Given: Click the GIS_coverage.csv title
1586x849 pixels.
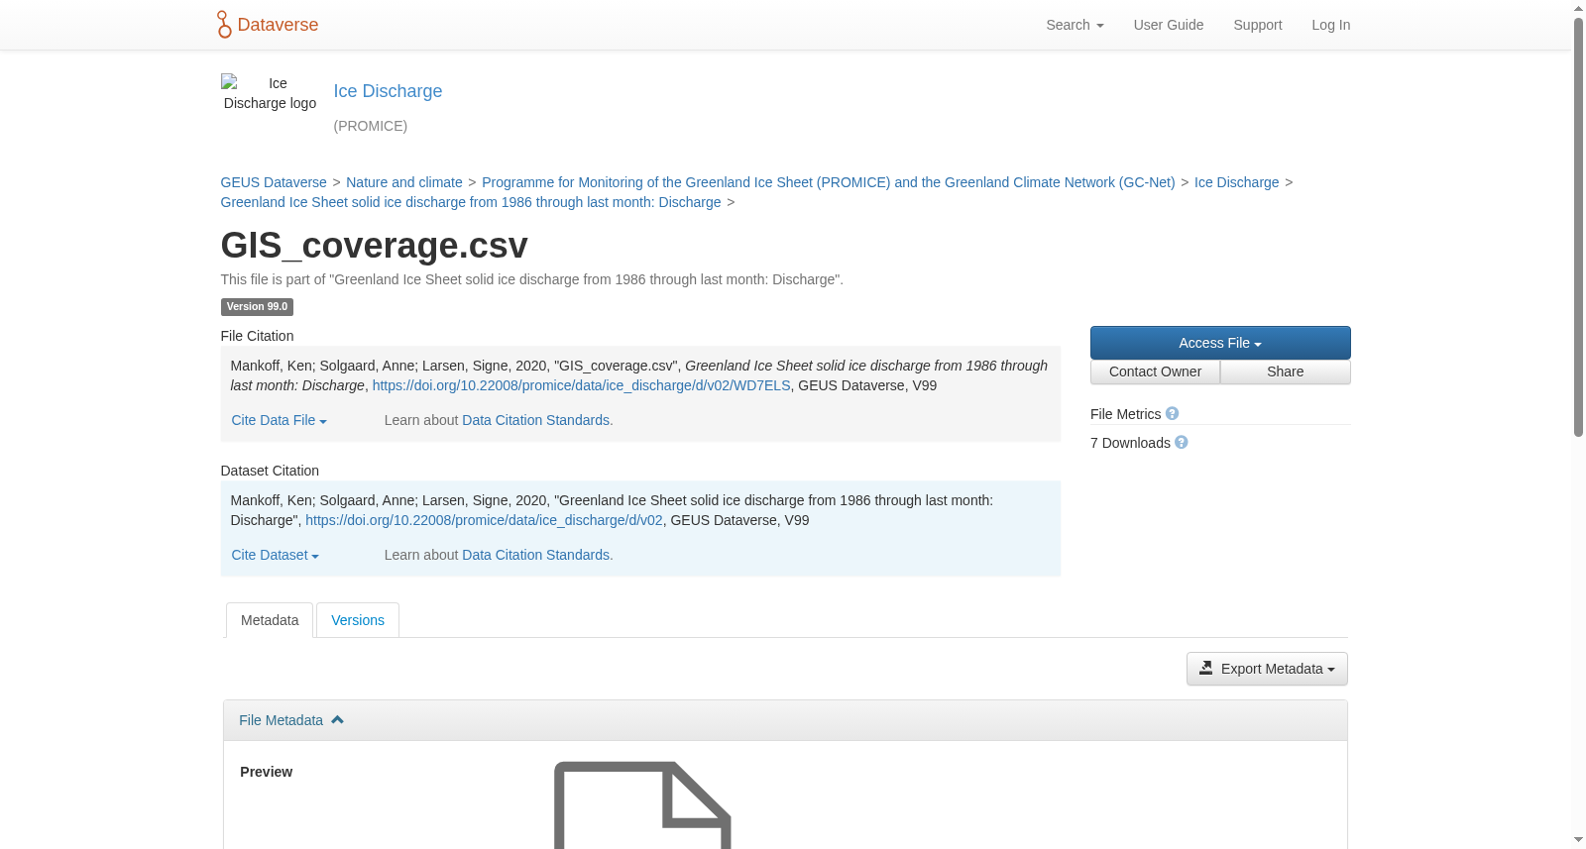Looking at the screenshot, I should tap(374, 246).
